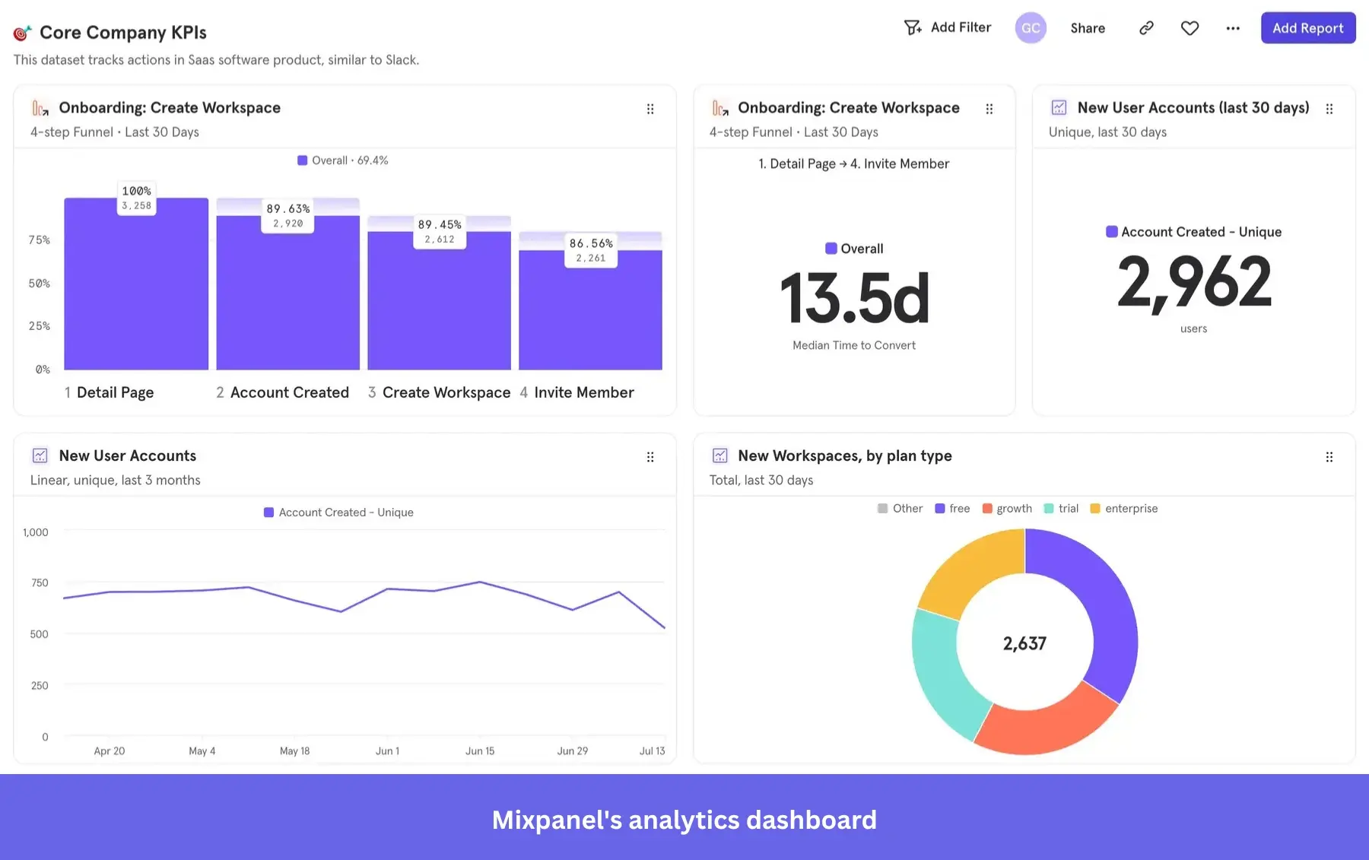
Task: Open the Onboarding: Create Workspace report title
Action: (x=170, y=107)
